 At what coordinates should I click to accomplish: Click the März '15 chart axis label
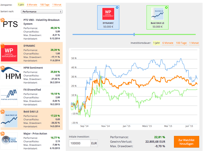click(x=147, y=126)
